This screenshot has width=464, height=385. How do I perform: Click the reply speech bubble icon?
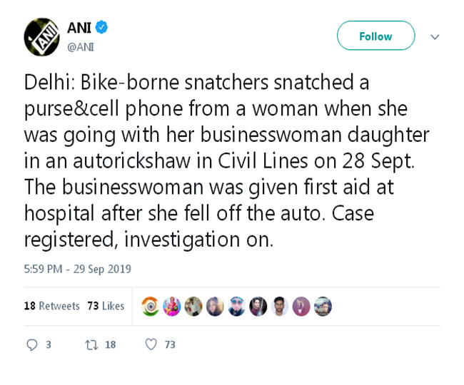click(x=31, y=345)
